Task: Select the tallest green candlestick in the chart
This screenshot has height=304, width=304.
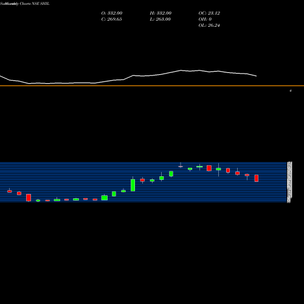Action: pyautogui.click(x=133, y=185)
